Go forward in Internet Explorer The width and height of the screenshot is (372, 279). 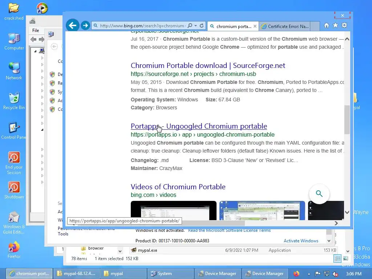coord(85,25)
